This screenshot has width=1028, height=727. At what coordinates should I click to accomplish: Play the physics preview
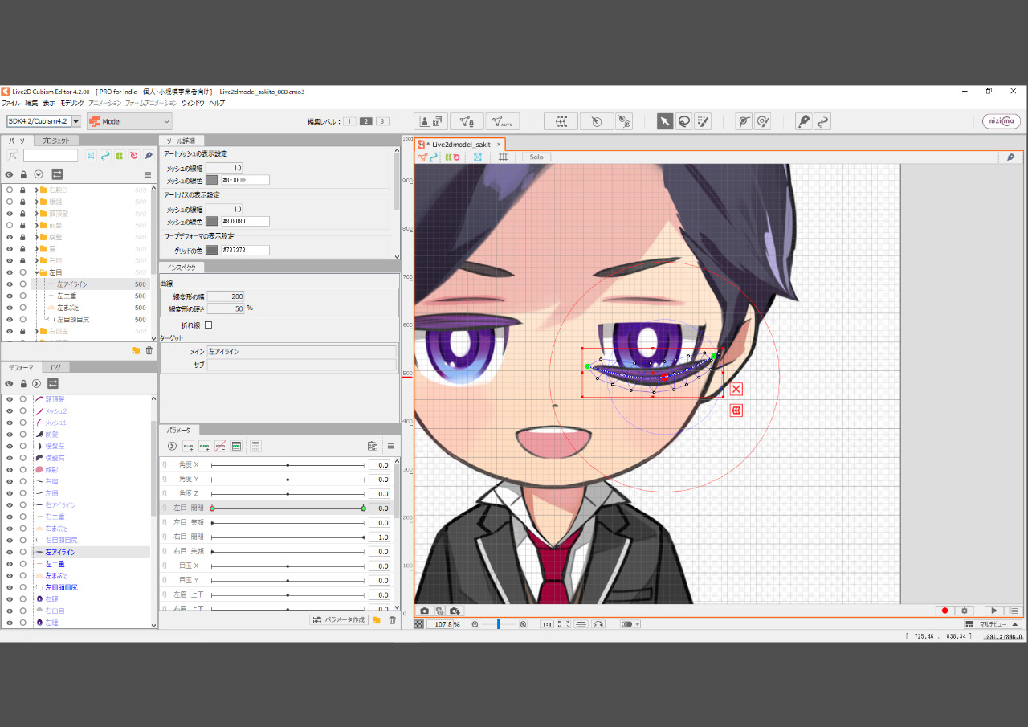pos(994,611)
